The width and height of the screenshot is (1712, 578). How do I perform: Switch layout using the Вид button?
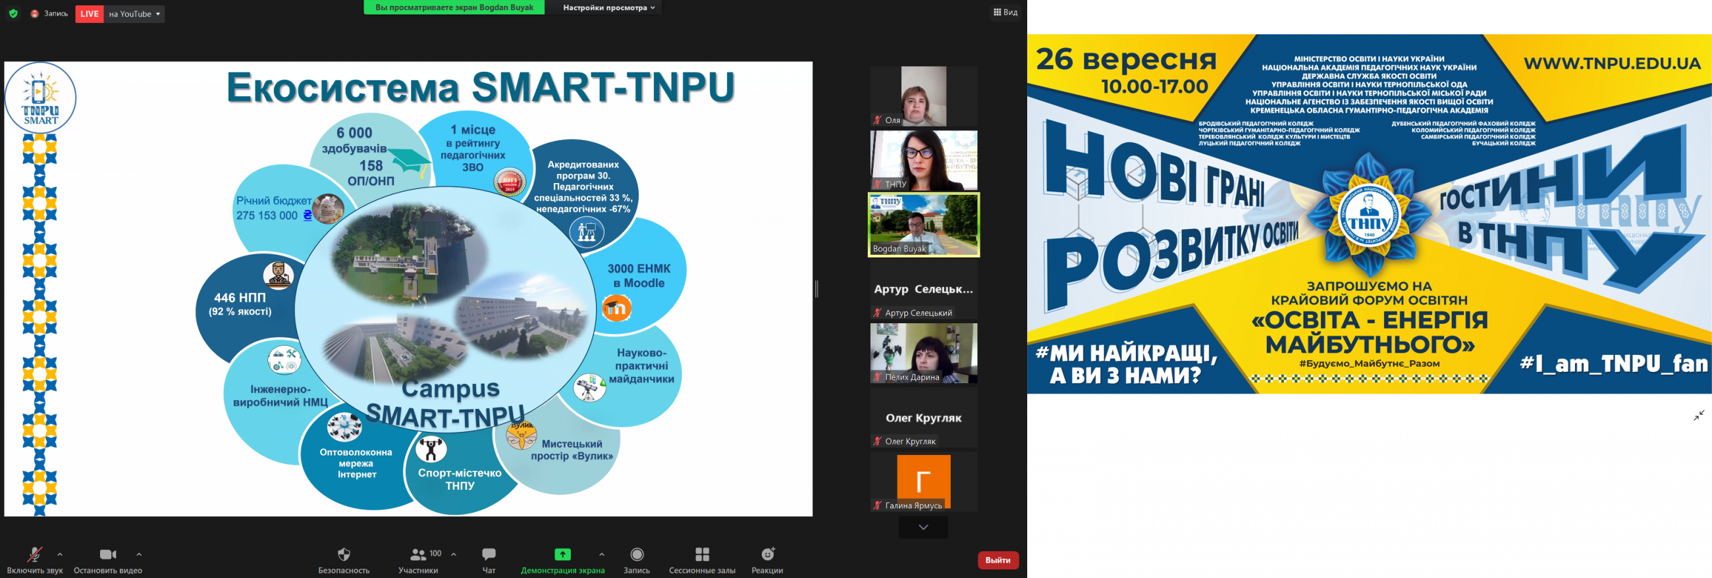coord(1005,12)
